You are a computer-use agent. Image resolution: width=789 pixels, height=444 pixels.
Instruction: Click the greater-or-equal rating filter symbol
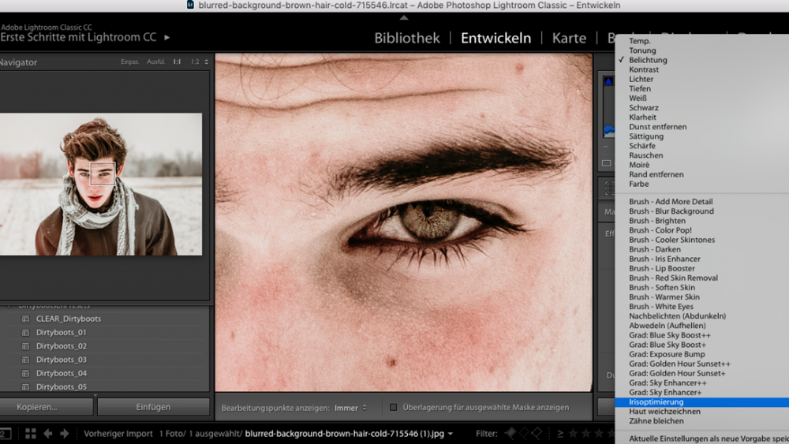click(560, 434)
